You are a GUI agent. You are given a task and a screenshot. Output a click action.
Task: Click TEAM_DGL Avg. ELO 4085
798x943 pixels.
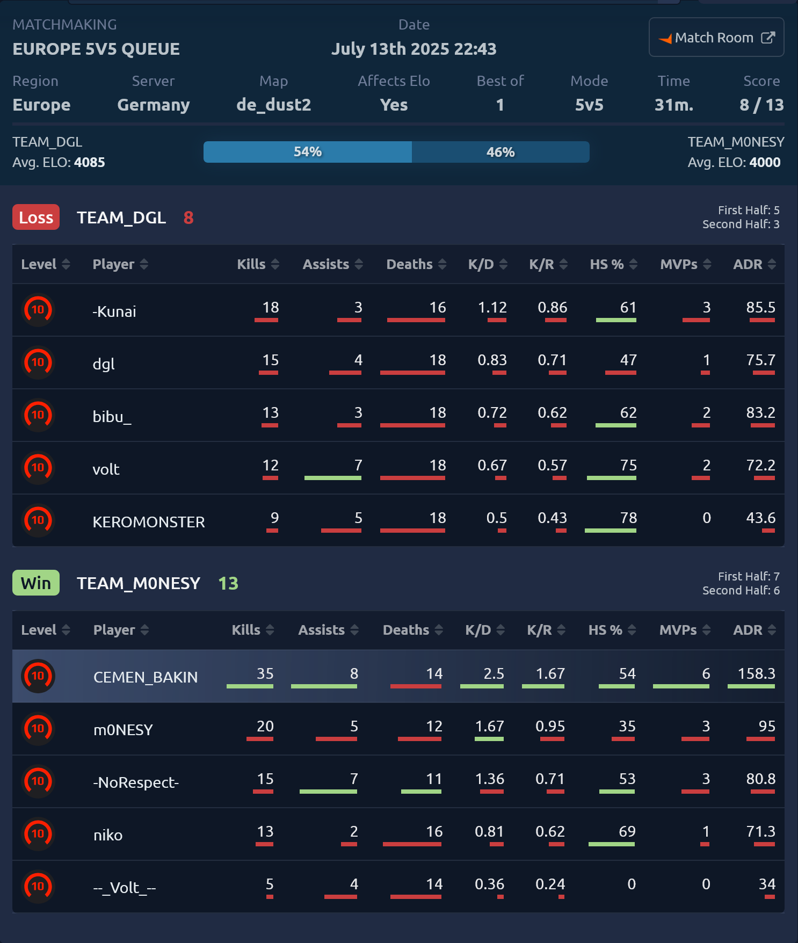click(x=59, y=162)
